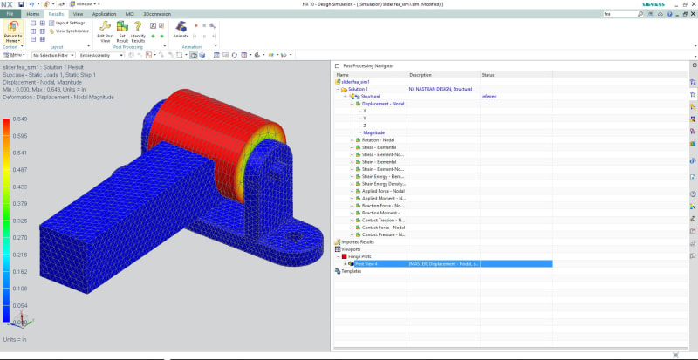Click Return to Home
The height and width of the screenshot is (360, 698).
click(x=12, y=32)
